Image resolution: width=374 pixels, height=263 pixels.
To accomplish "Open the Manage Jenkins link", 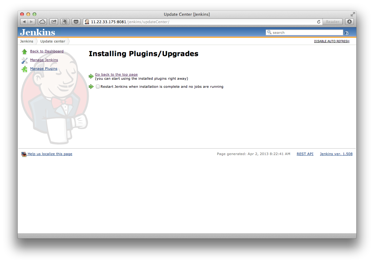I will pyautogui.click(x=44, y=60).
